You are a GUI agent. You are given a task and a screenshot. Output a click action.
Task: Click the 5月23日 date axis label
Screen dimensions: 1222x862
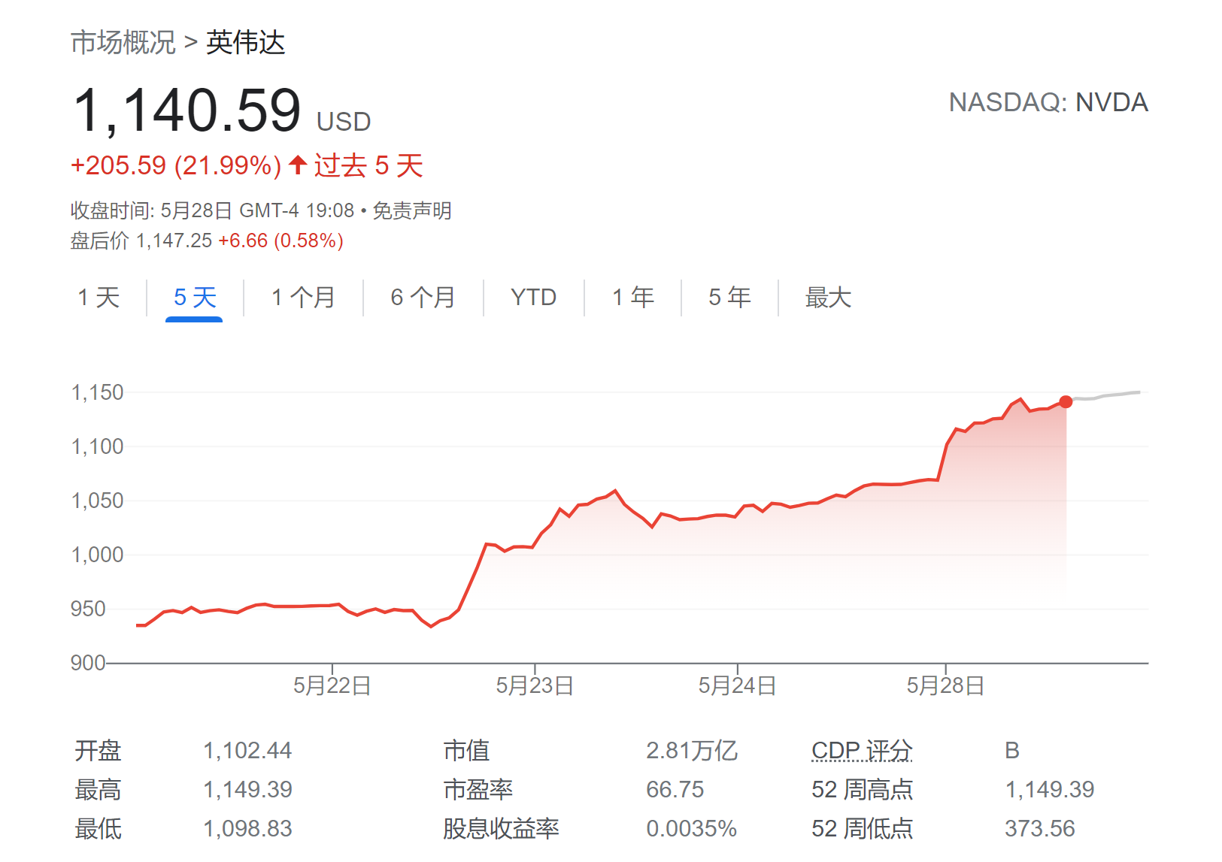tap(535, 685)
